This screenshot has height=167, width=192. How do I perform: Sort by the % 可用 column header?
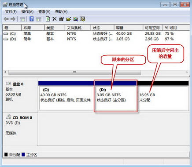(176, 28)
